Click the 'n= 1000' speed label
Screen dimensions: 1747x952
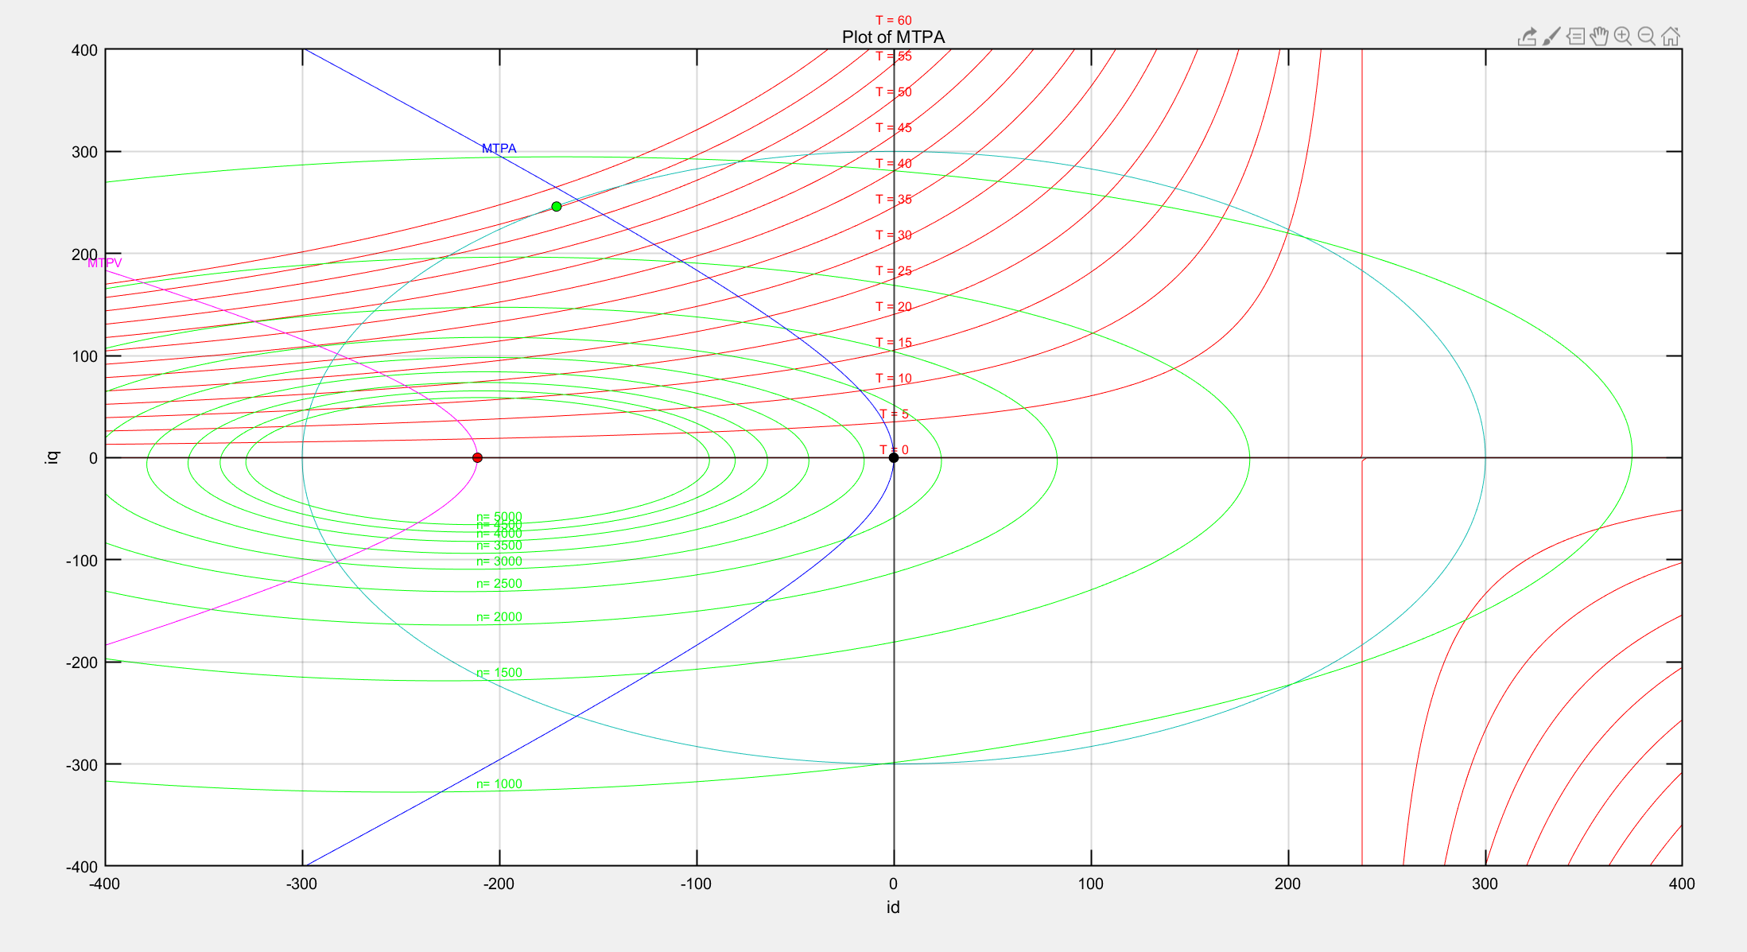click(x=499, y=784)
